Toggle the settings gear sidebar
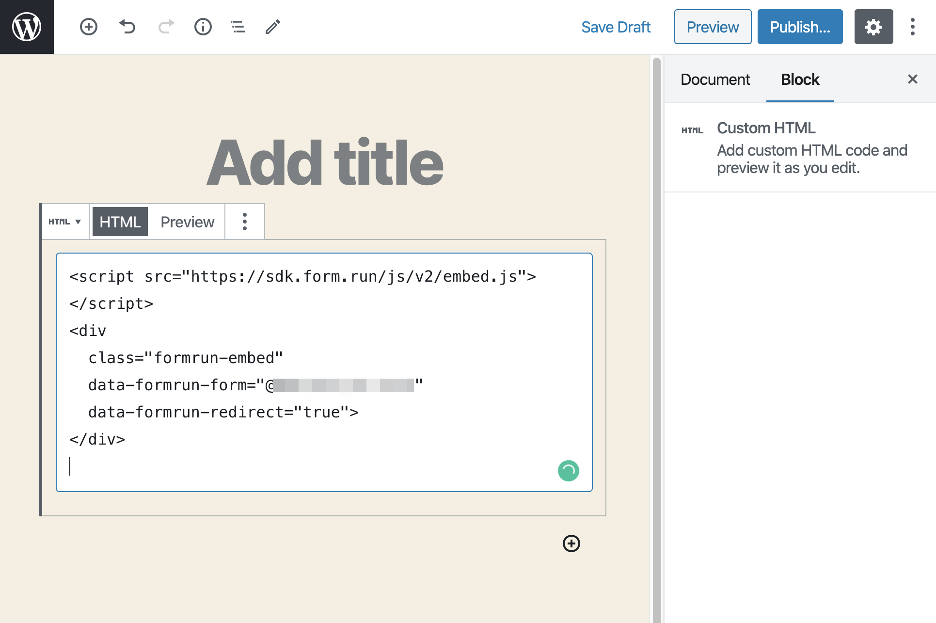This screenshot has width=936, height=623. (x=873, y=27)
